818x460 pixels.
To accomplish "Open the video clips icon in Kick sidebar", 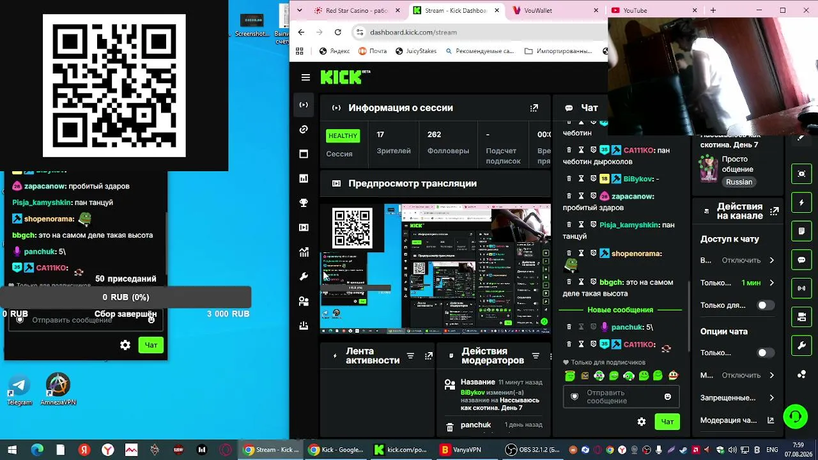I will pyautogui.click(x=304, y=227).
